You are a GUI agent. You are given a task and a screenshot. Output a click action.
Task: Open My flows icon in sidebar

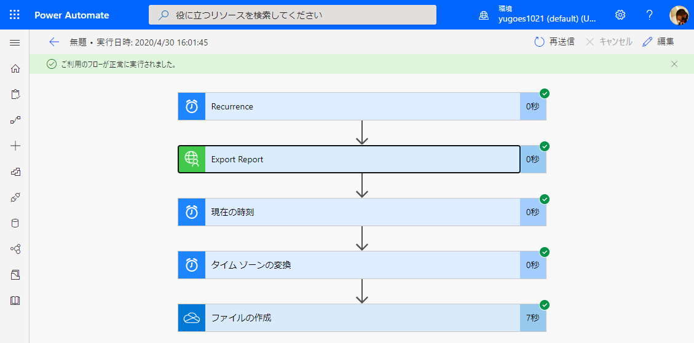click(15, 120)
